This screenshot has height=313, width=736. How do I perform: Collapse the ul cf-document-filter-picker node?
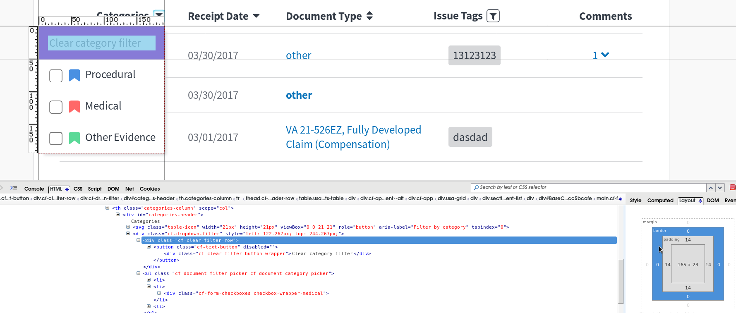(139, 273)
